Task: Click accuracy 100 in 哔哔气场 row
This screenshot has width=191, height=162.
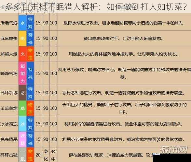Action: [53, 73]
